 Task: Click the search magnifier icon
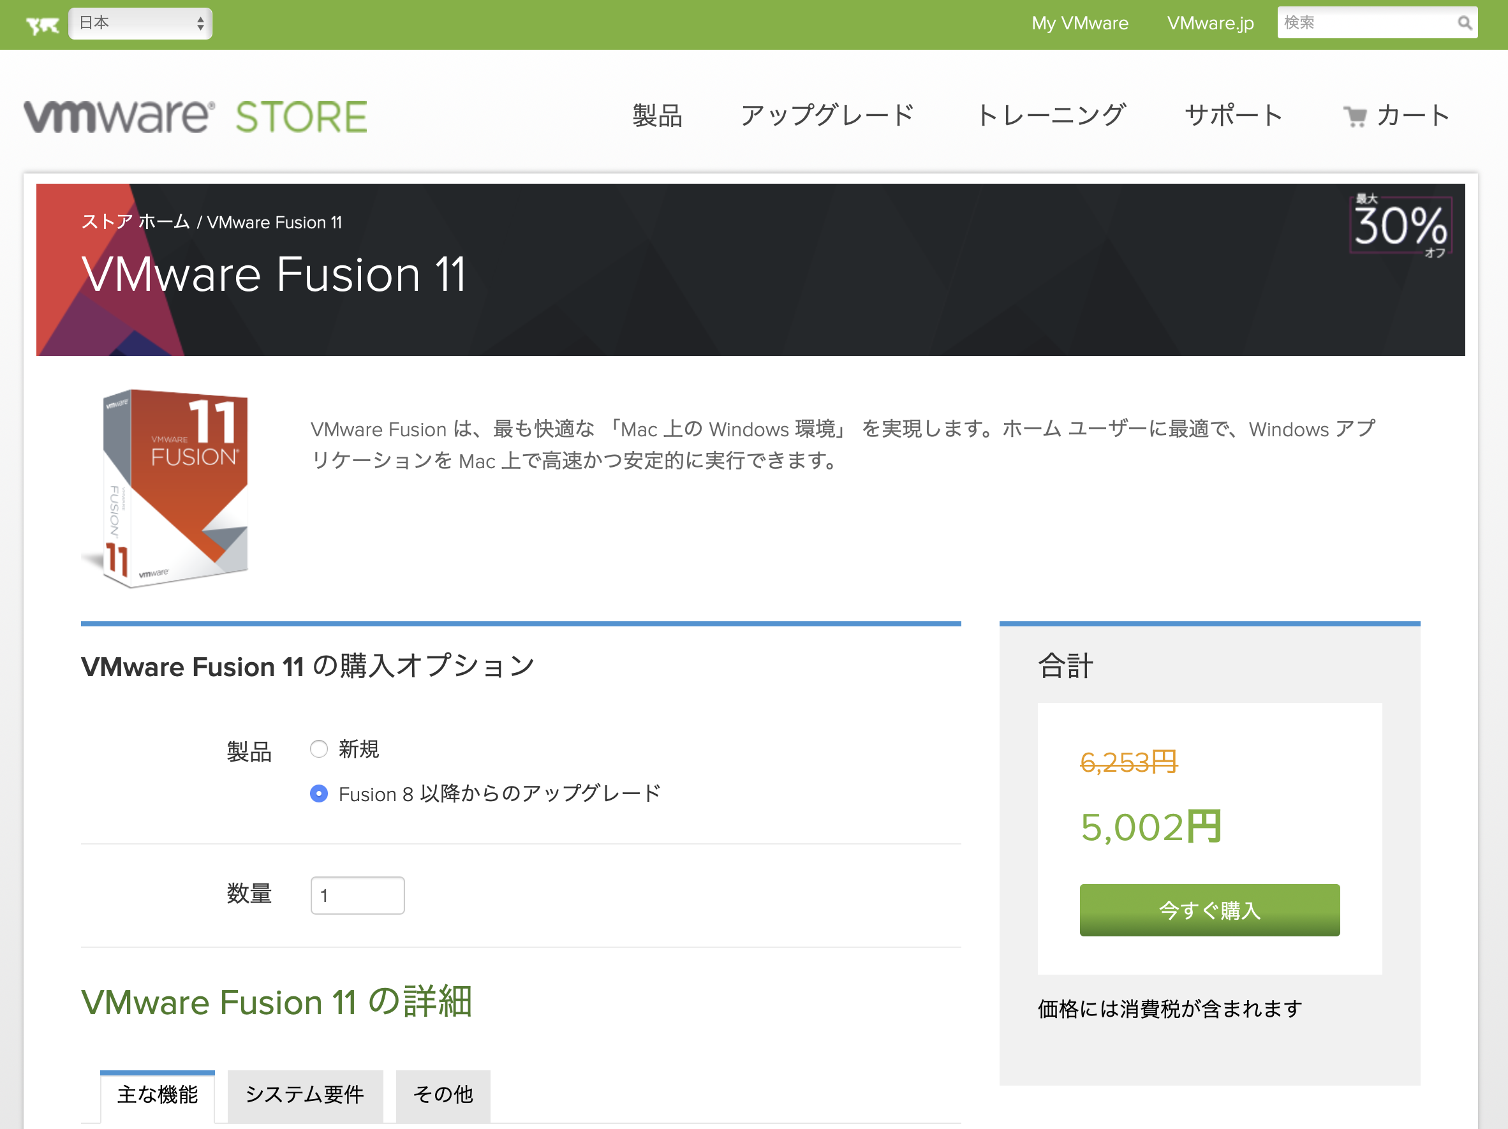pyautogui.click(x=1464, y=23)
